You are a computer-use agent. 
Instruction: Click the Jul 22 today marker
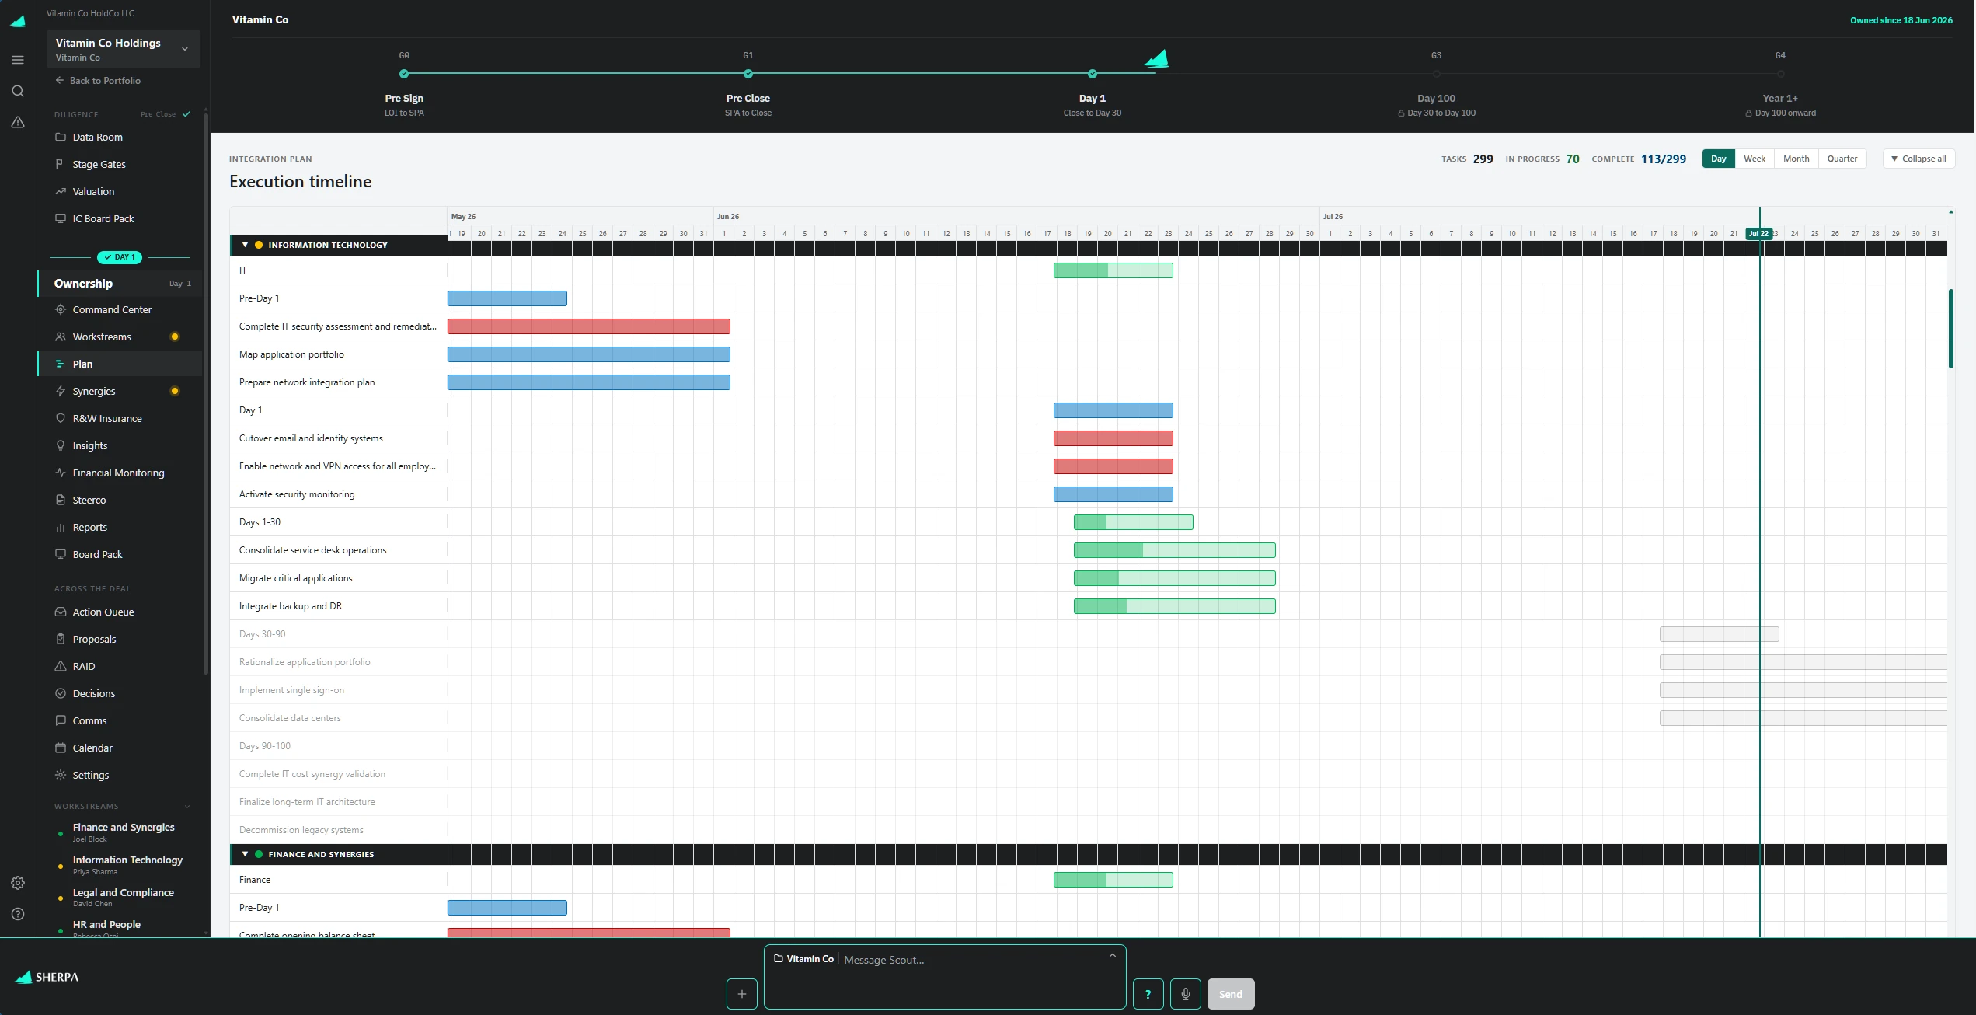1758,234
